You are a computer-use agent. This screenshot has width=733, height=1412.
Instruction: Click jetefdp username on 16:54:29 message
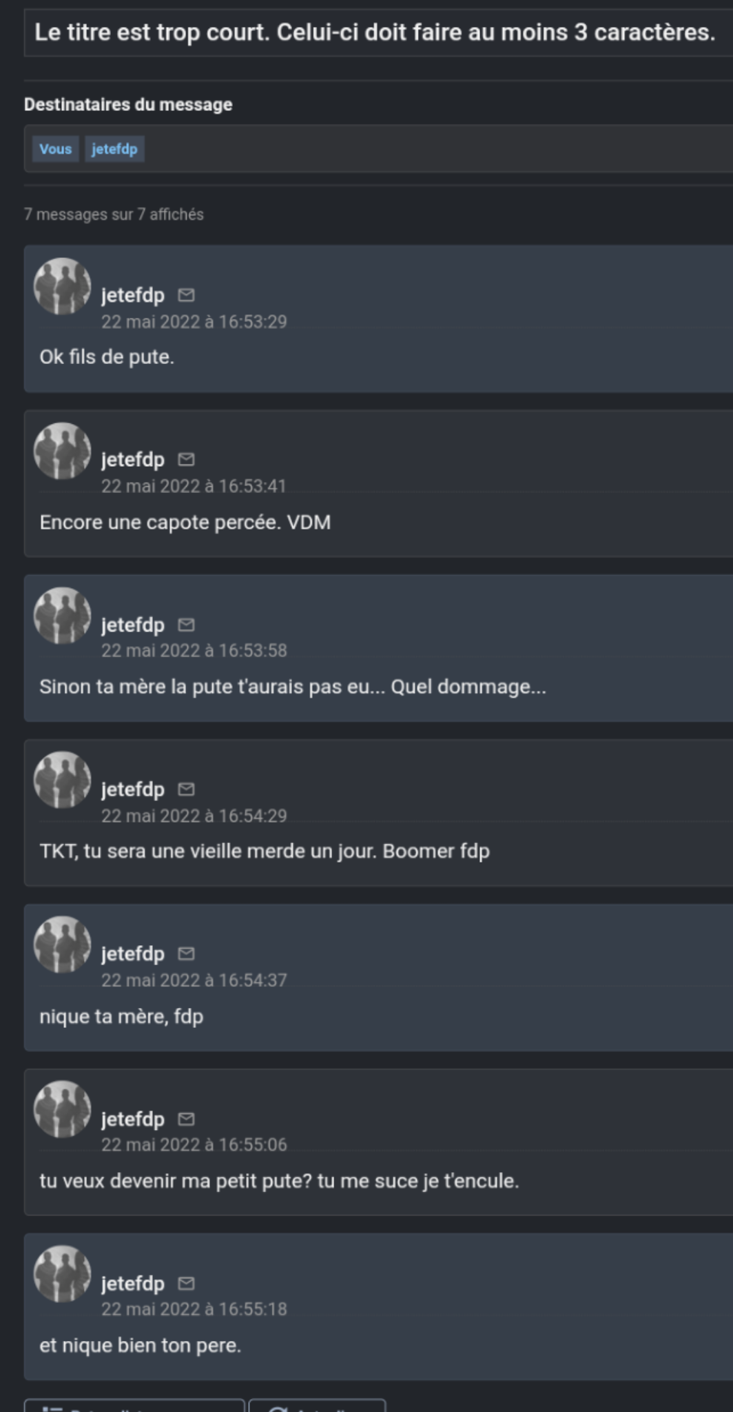click(x=133, y=789)
